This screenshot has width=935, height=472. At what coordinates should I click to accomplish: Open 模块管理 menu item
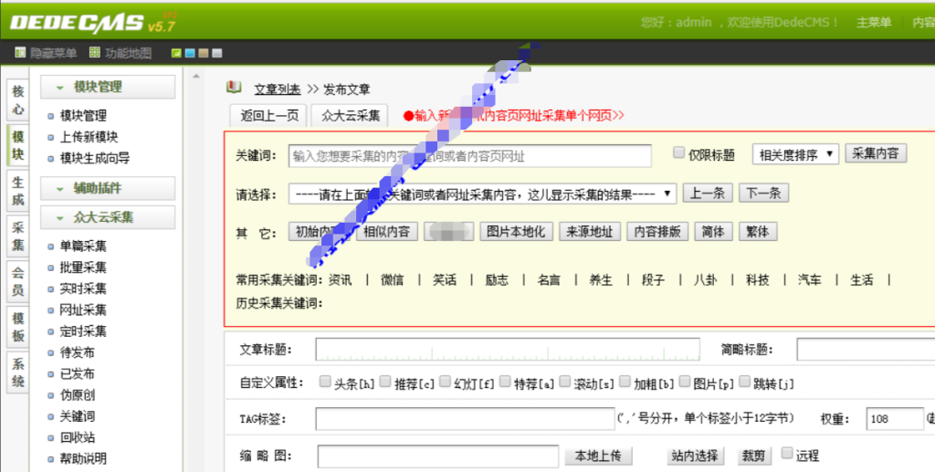click(83, 116)
